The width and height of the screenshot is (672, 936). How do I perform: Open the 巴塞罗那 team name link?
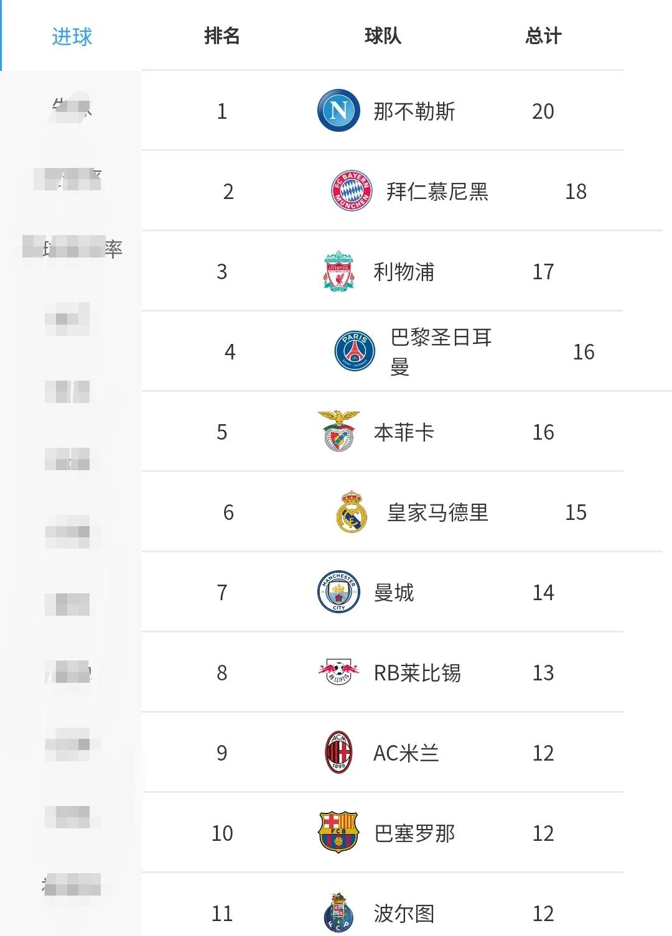[414, 833]
